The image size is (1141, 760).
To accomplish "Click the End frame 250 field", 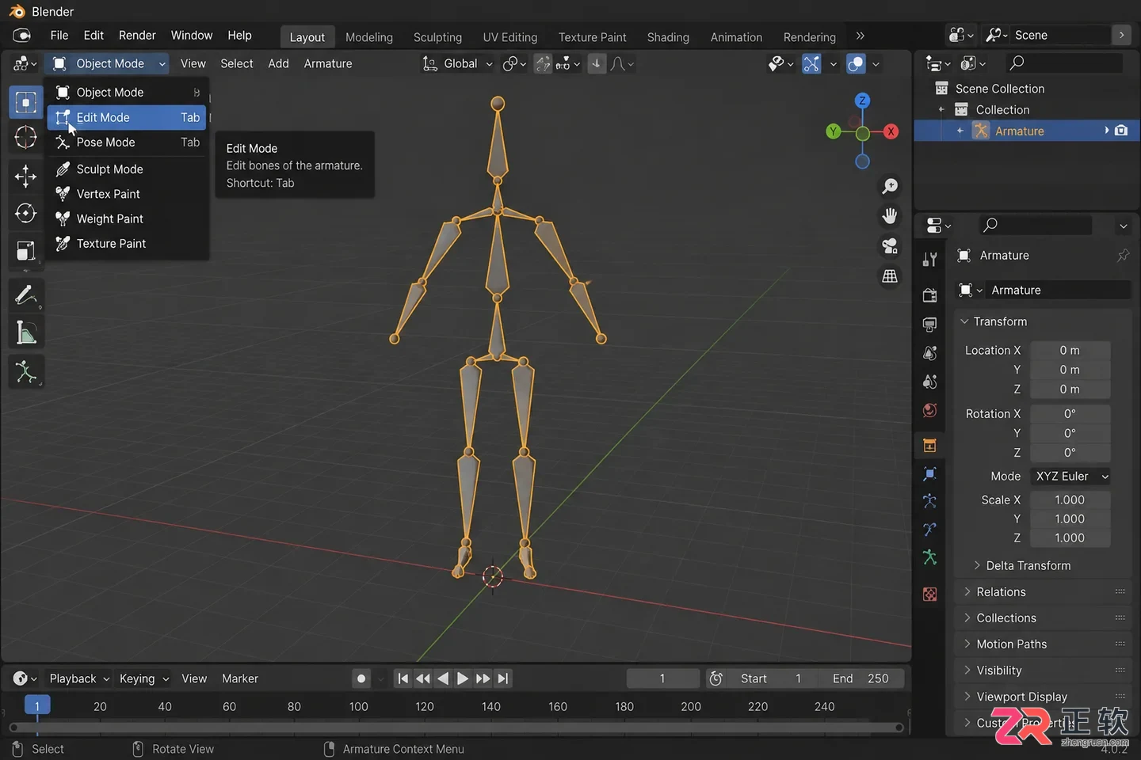I will pyautogui.click(x=862, y=678).
